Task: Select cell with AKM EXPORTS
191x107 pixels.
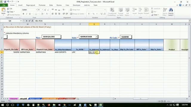Action: 63,52
